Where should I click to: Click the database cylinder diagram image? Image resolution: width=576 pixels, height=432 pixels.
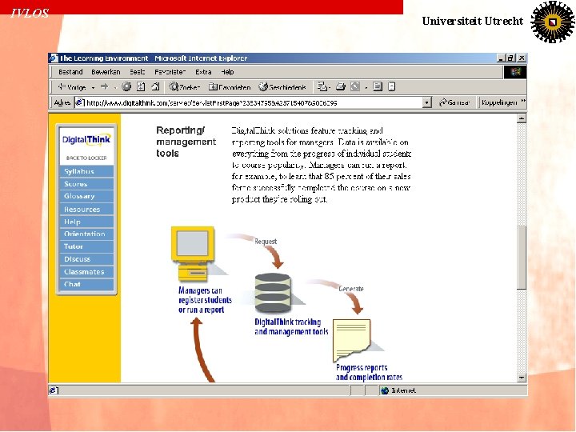273,293
